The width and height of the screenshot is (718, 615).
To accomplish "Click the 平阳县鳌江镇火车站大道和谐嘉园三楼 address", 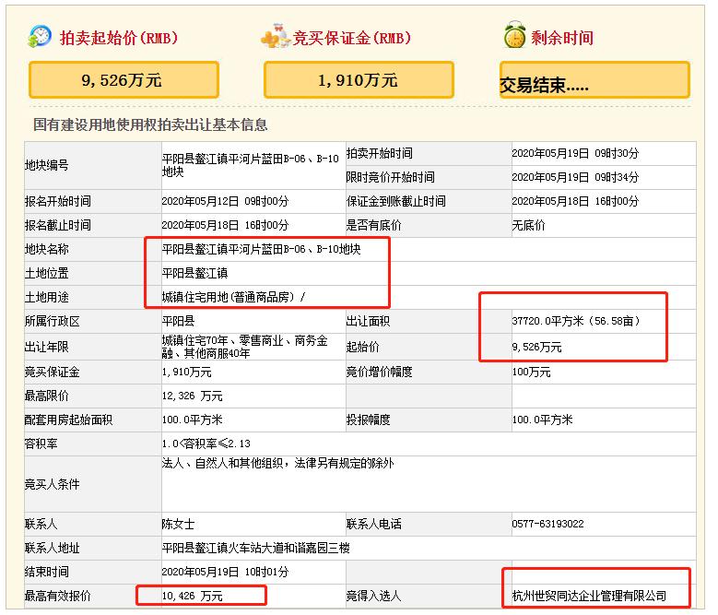I will (255, 548).
